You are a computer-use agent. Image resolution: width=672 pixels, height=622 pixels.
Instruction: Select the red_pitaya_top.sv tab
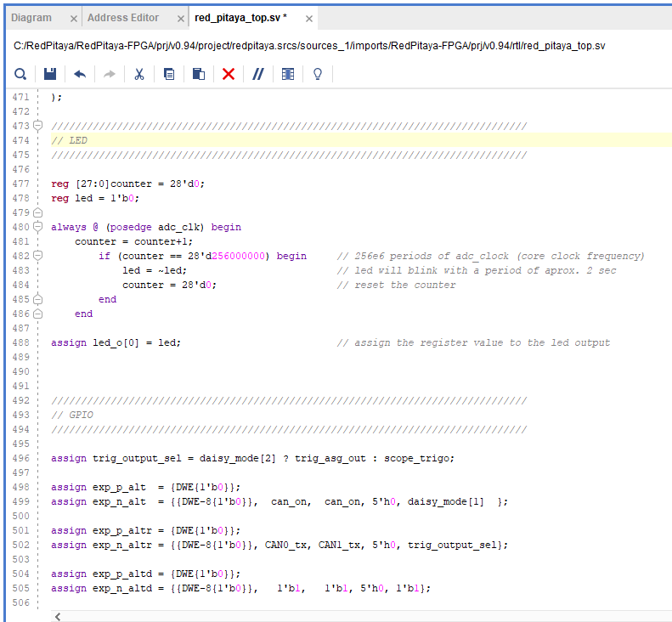(x=240, y=18)
